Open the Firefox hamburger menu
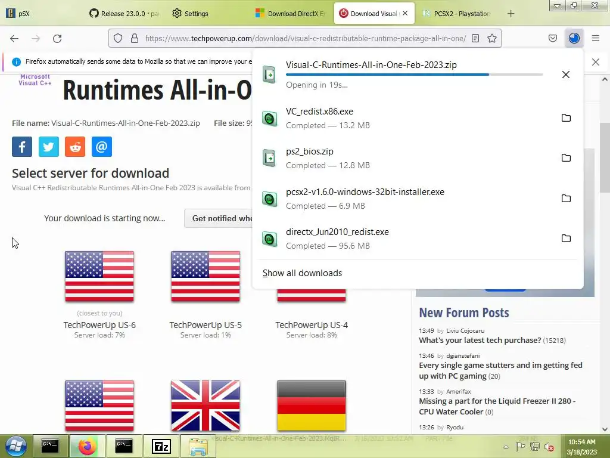 point(596,38)
